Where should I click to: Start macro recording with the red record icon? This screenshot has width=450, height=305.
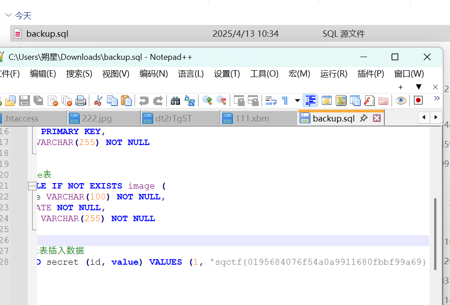[417, 100]
